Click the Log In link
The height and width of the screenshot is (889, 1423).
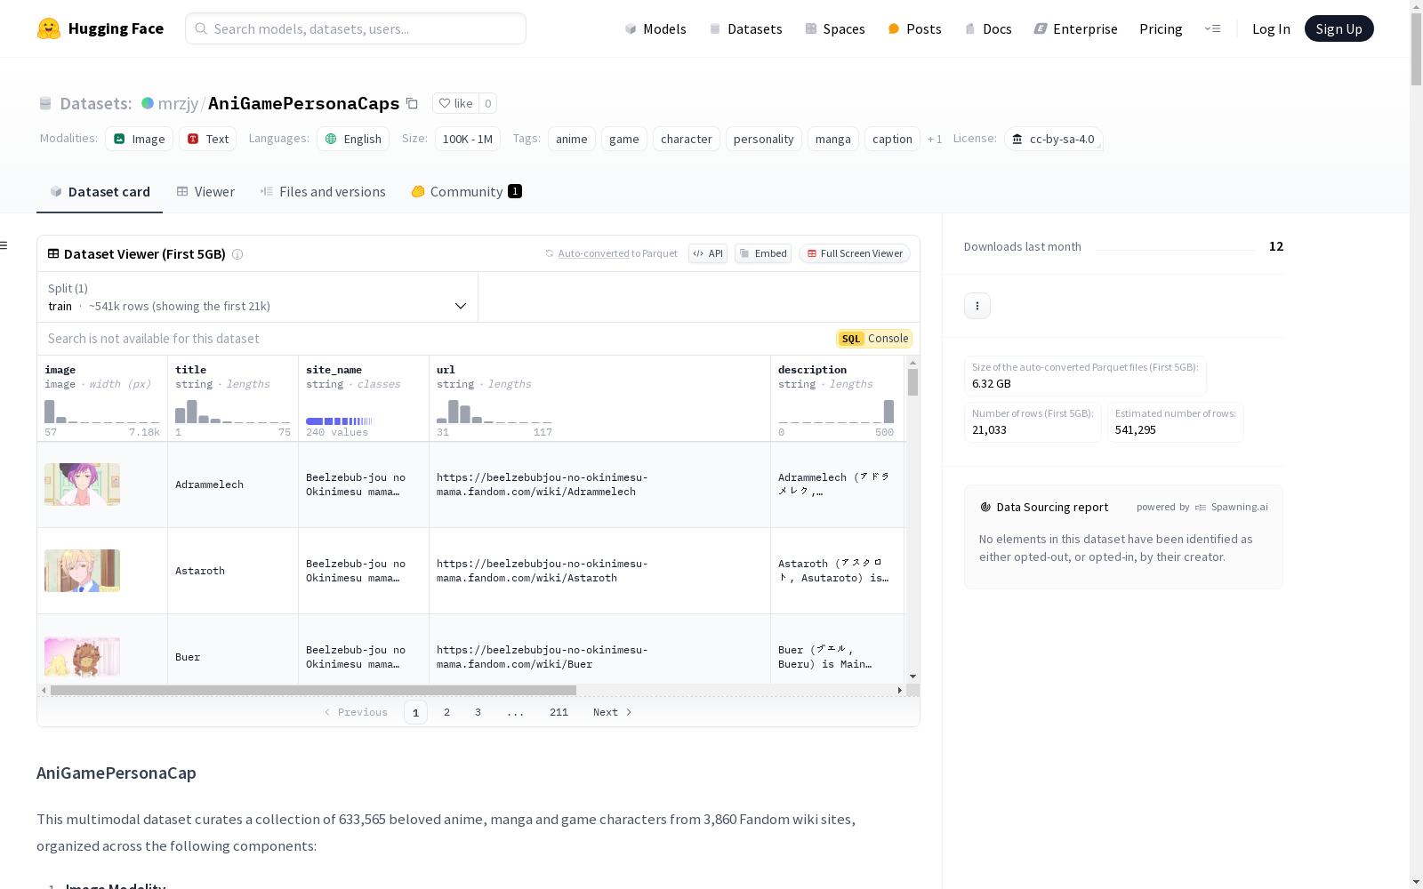(x=1271, y=28)
